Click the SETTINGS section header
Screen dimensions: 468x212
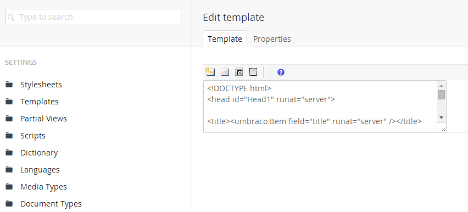pyautogui.click(x=21, y=63)
